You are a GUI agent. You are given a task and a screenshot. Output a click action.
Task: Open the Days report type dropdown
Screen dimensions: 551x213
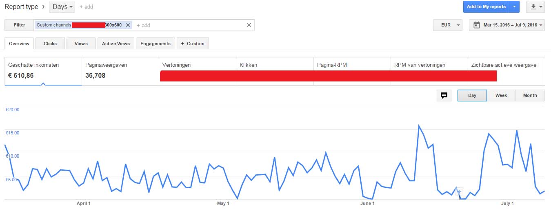[x=62, y=7]
